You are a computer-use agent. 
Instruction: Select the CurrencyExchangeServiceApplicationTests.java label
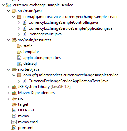pos(68,81)
